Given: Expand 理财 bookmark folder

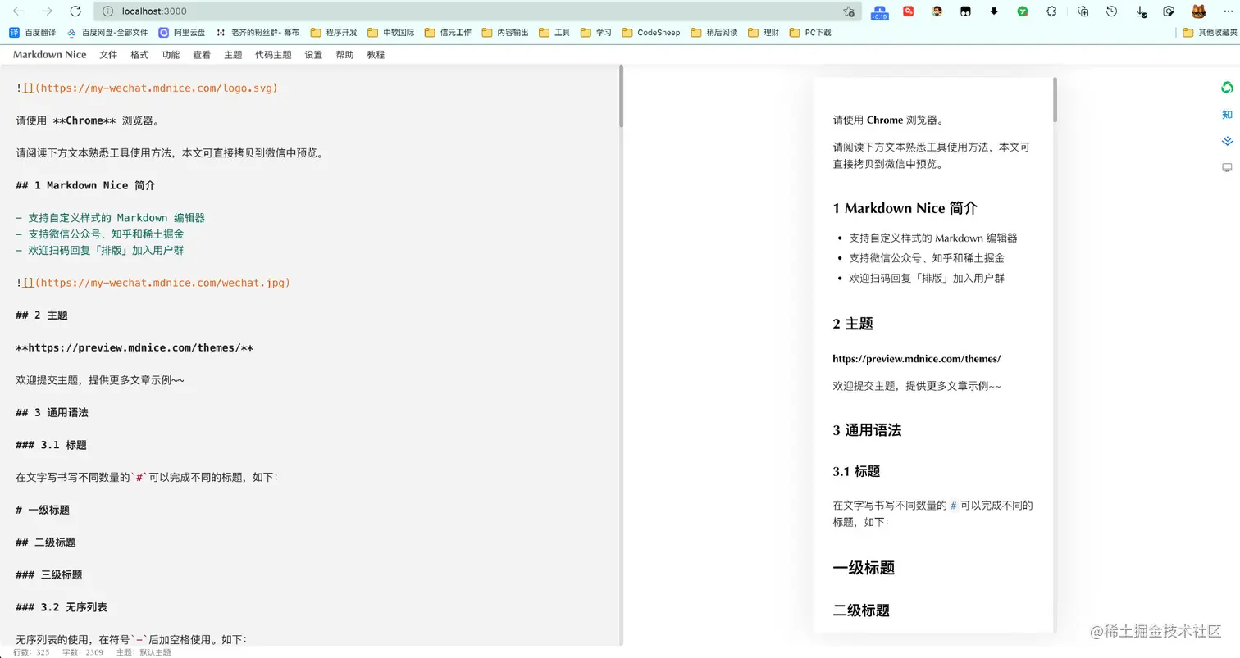Looking at the screenshot, I should tap(764, 33).
